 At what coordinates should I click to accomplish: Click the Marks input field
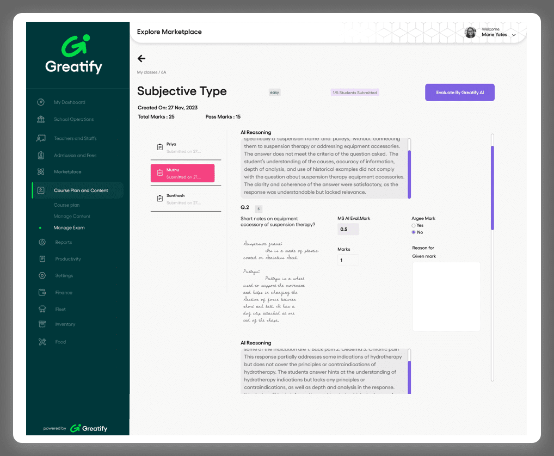tap(348, 260)
